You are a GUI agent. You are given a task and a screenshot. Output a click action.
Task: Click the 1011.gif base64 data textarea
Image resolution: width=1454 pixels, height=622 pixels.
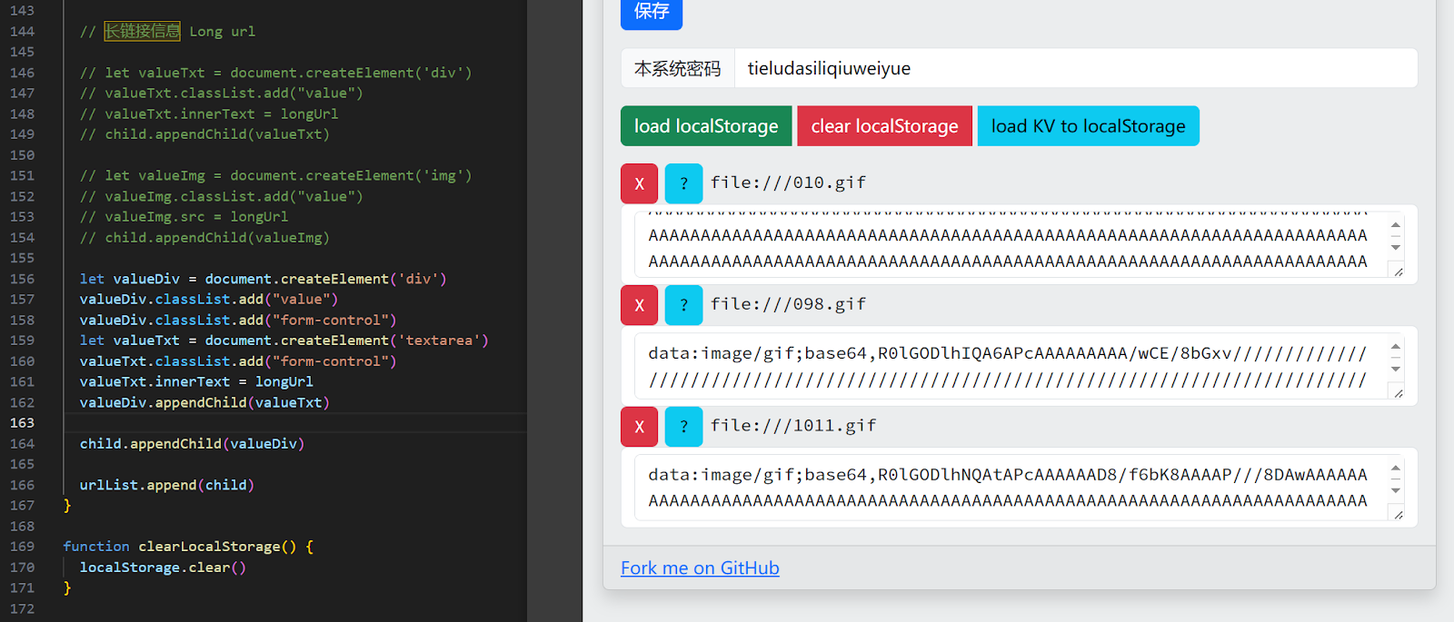1007,489
